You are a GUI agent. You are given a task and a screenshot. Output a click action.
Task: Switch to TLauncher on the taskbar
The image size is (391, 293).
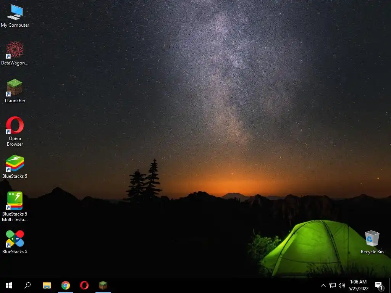[103, 285]
